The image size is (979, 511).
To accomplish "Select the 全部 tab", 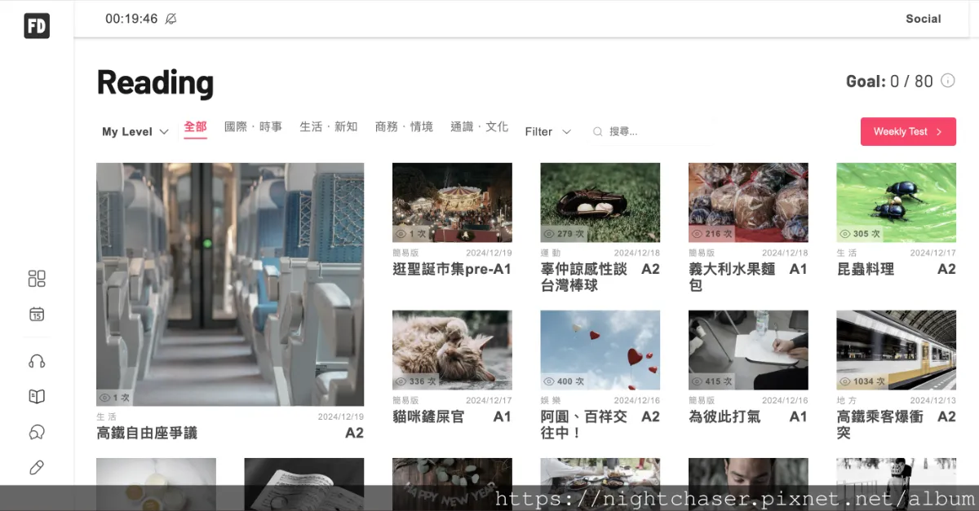I will (196, 128).
